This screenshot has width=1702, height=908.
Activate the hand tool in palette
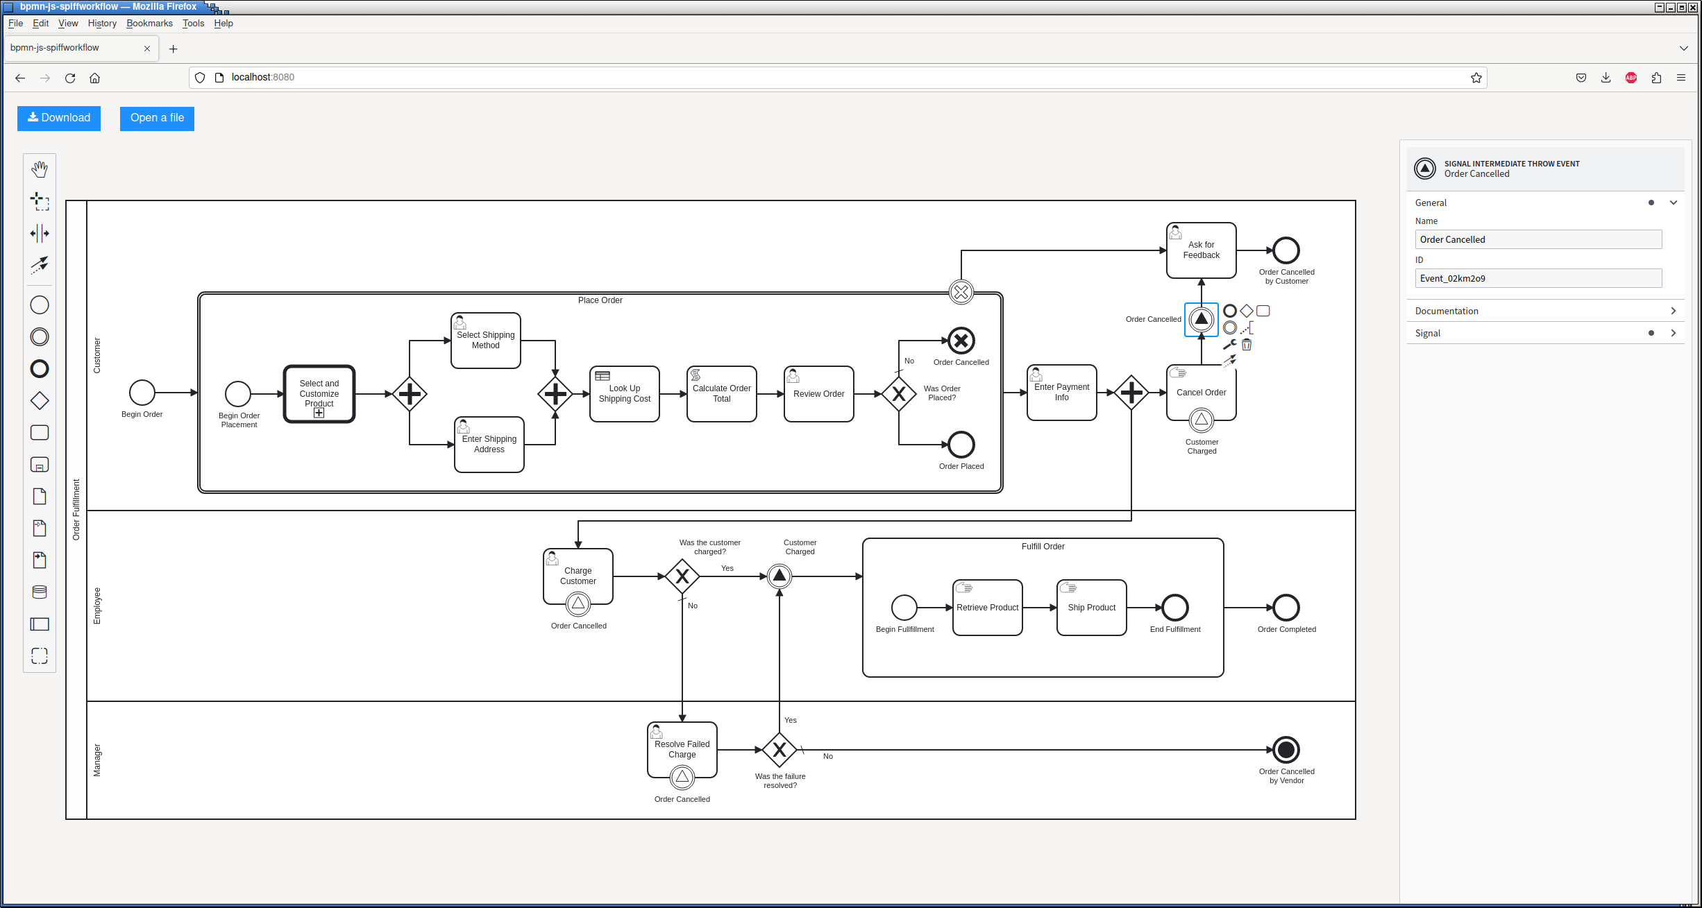pyautogui.click(x=40, y=169)
